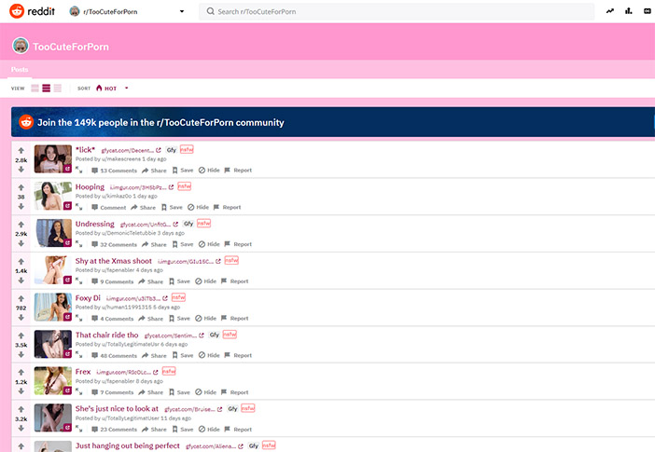This screenshot has width=655, height=452.
Task: Open external link icon next to gfycat.com/Decent...
Action: pyautogui.click(x=159, y=150)
